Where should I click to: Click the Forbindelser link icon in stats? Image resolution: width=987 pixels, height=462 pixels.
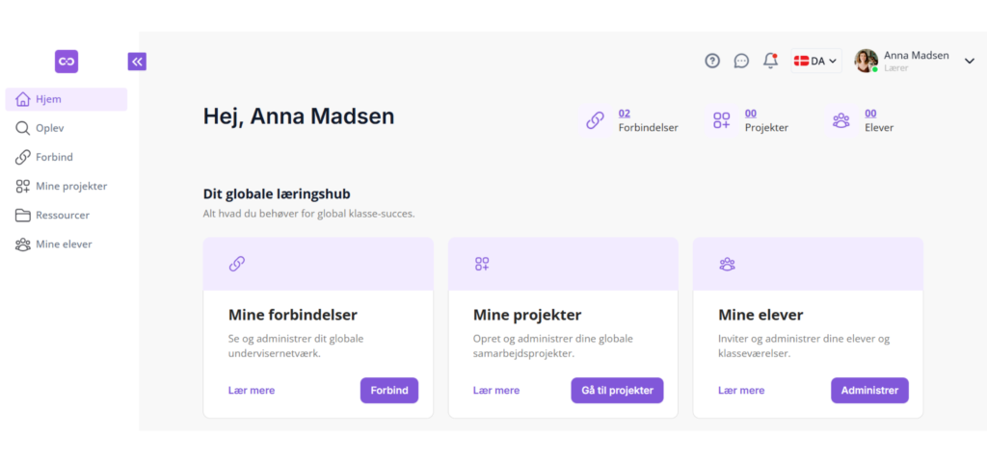click(596, 120)
